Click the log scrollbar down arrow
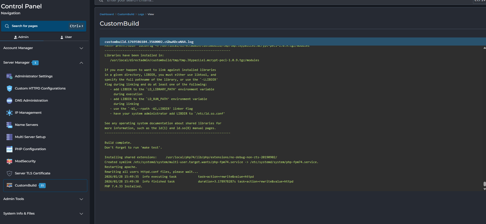 tap(484, 189)
